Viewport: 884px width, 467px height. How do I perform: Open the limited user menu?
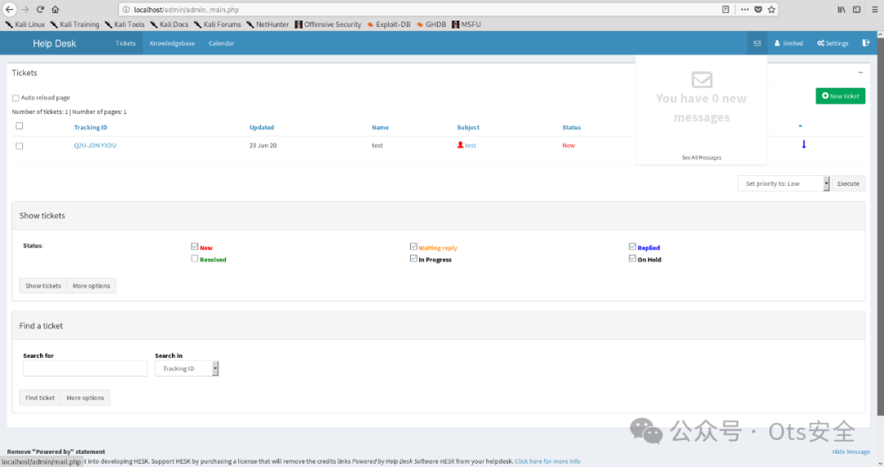(789, 43)
